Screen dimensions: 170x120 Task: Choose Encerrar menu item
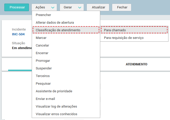pos(66,53)
